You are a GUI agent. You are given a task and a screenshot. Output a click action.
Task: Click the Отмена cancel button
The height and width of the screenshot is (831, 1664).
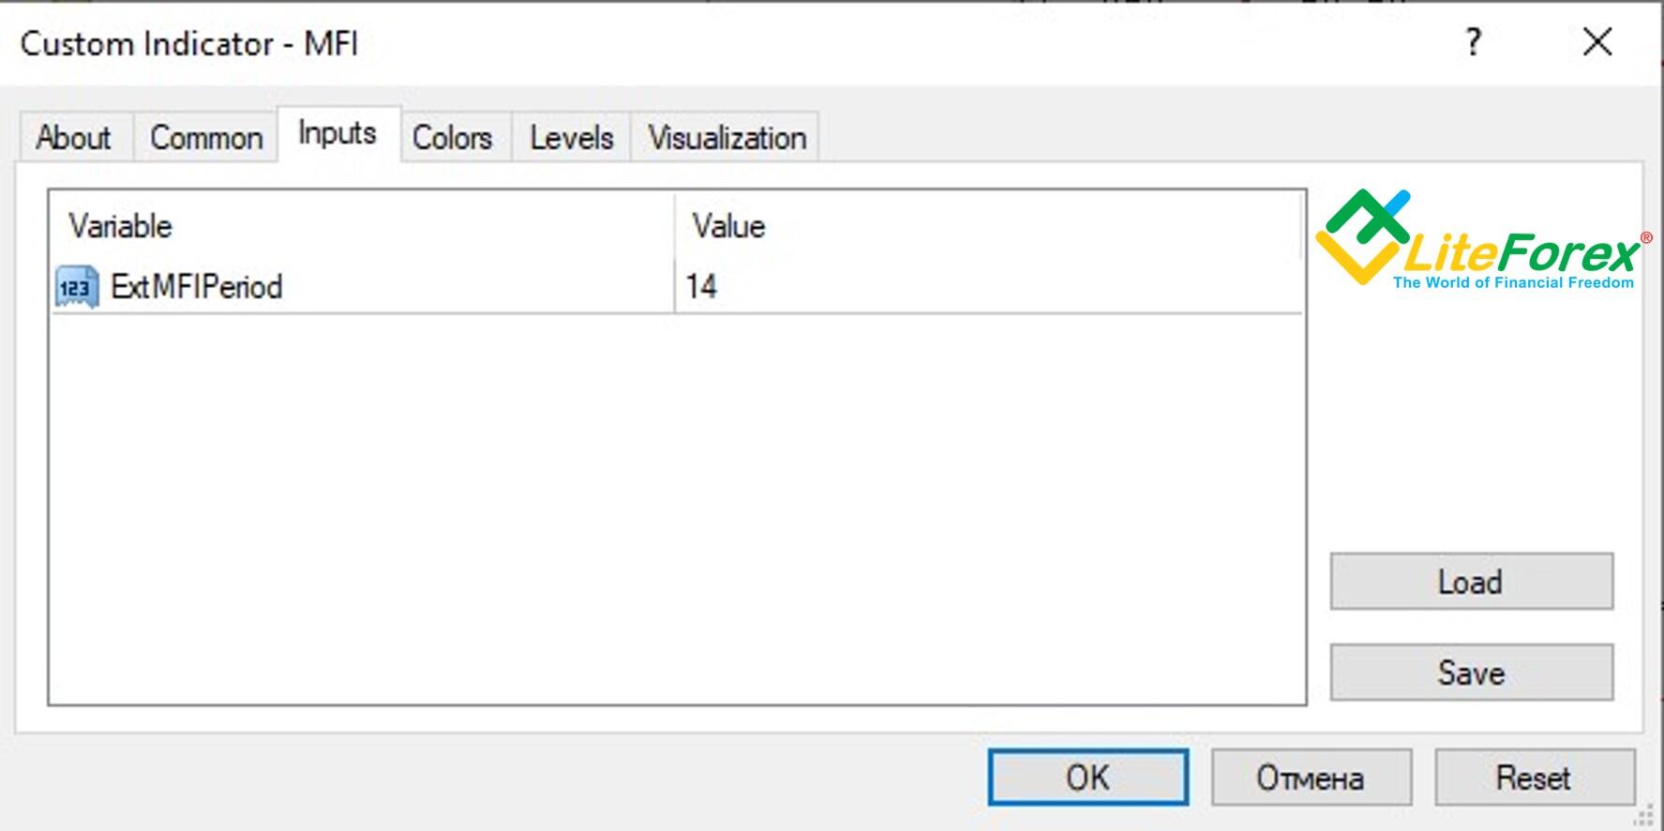1311,778
